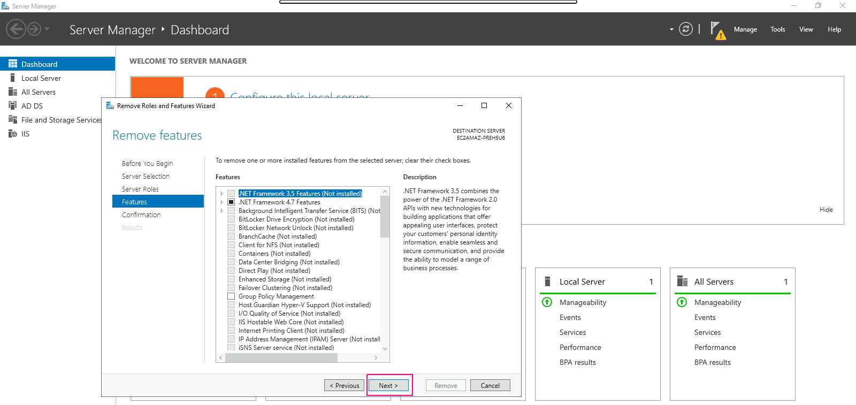Select 'Client for NFS (Not installed)' feature row
The width and height of the screenshot is (856, 405).
click(x=279, y=245)
